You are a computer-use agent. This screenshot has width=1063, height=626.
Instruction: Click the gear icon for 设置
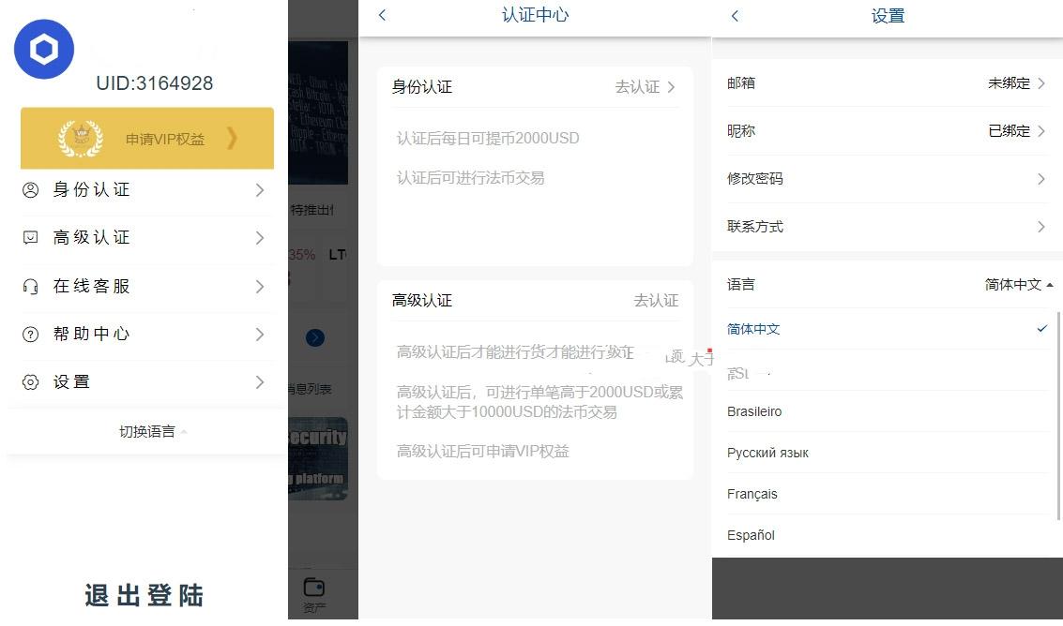tap(31, 382)
